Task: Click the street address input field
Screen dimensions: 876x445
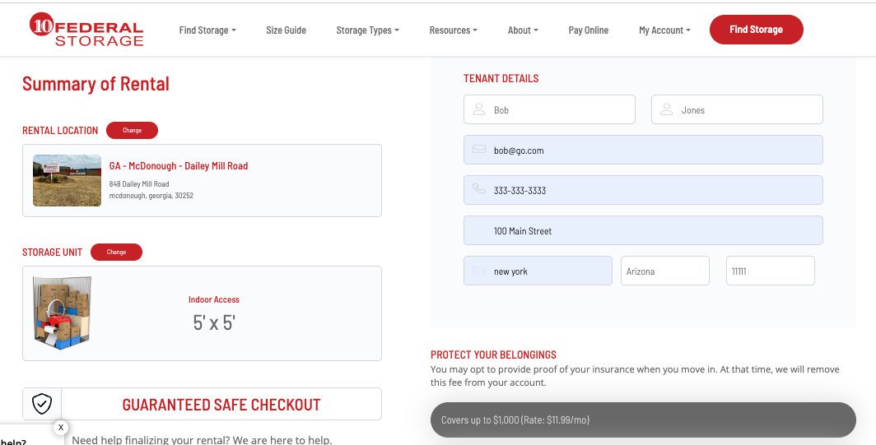Action: 643,230
